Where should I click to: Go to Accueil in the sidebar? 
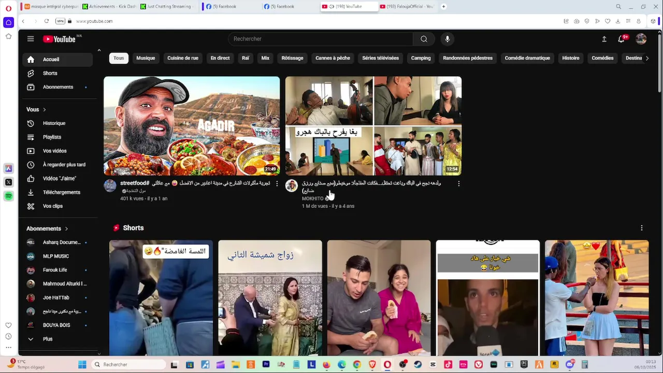(x=58, y=60)
